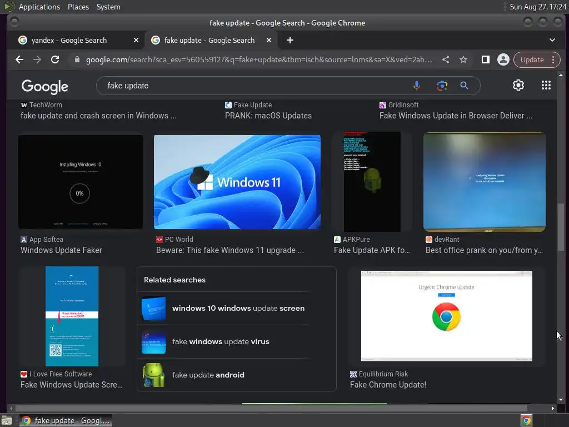Click the scroll-up arrow of the vertical scrollbar
Image resolution: width=569 pixels, height=427 pixels.
[x=561, y=75]
